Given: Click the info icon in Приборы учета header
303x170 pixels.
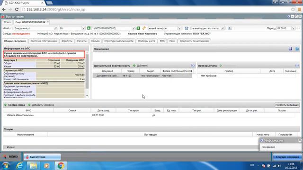Looking at the screenshot, I should pyautogui.click(x=297, y=66).
